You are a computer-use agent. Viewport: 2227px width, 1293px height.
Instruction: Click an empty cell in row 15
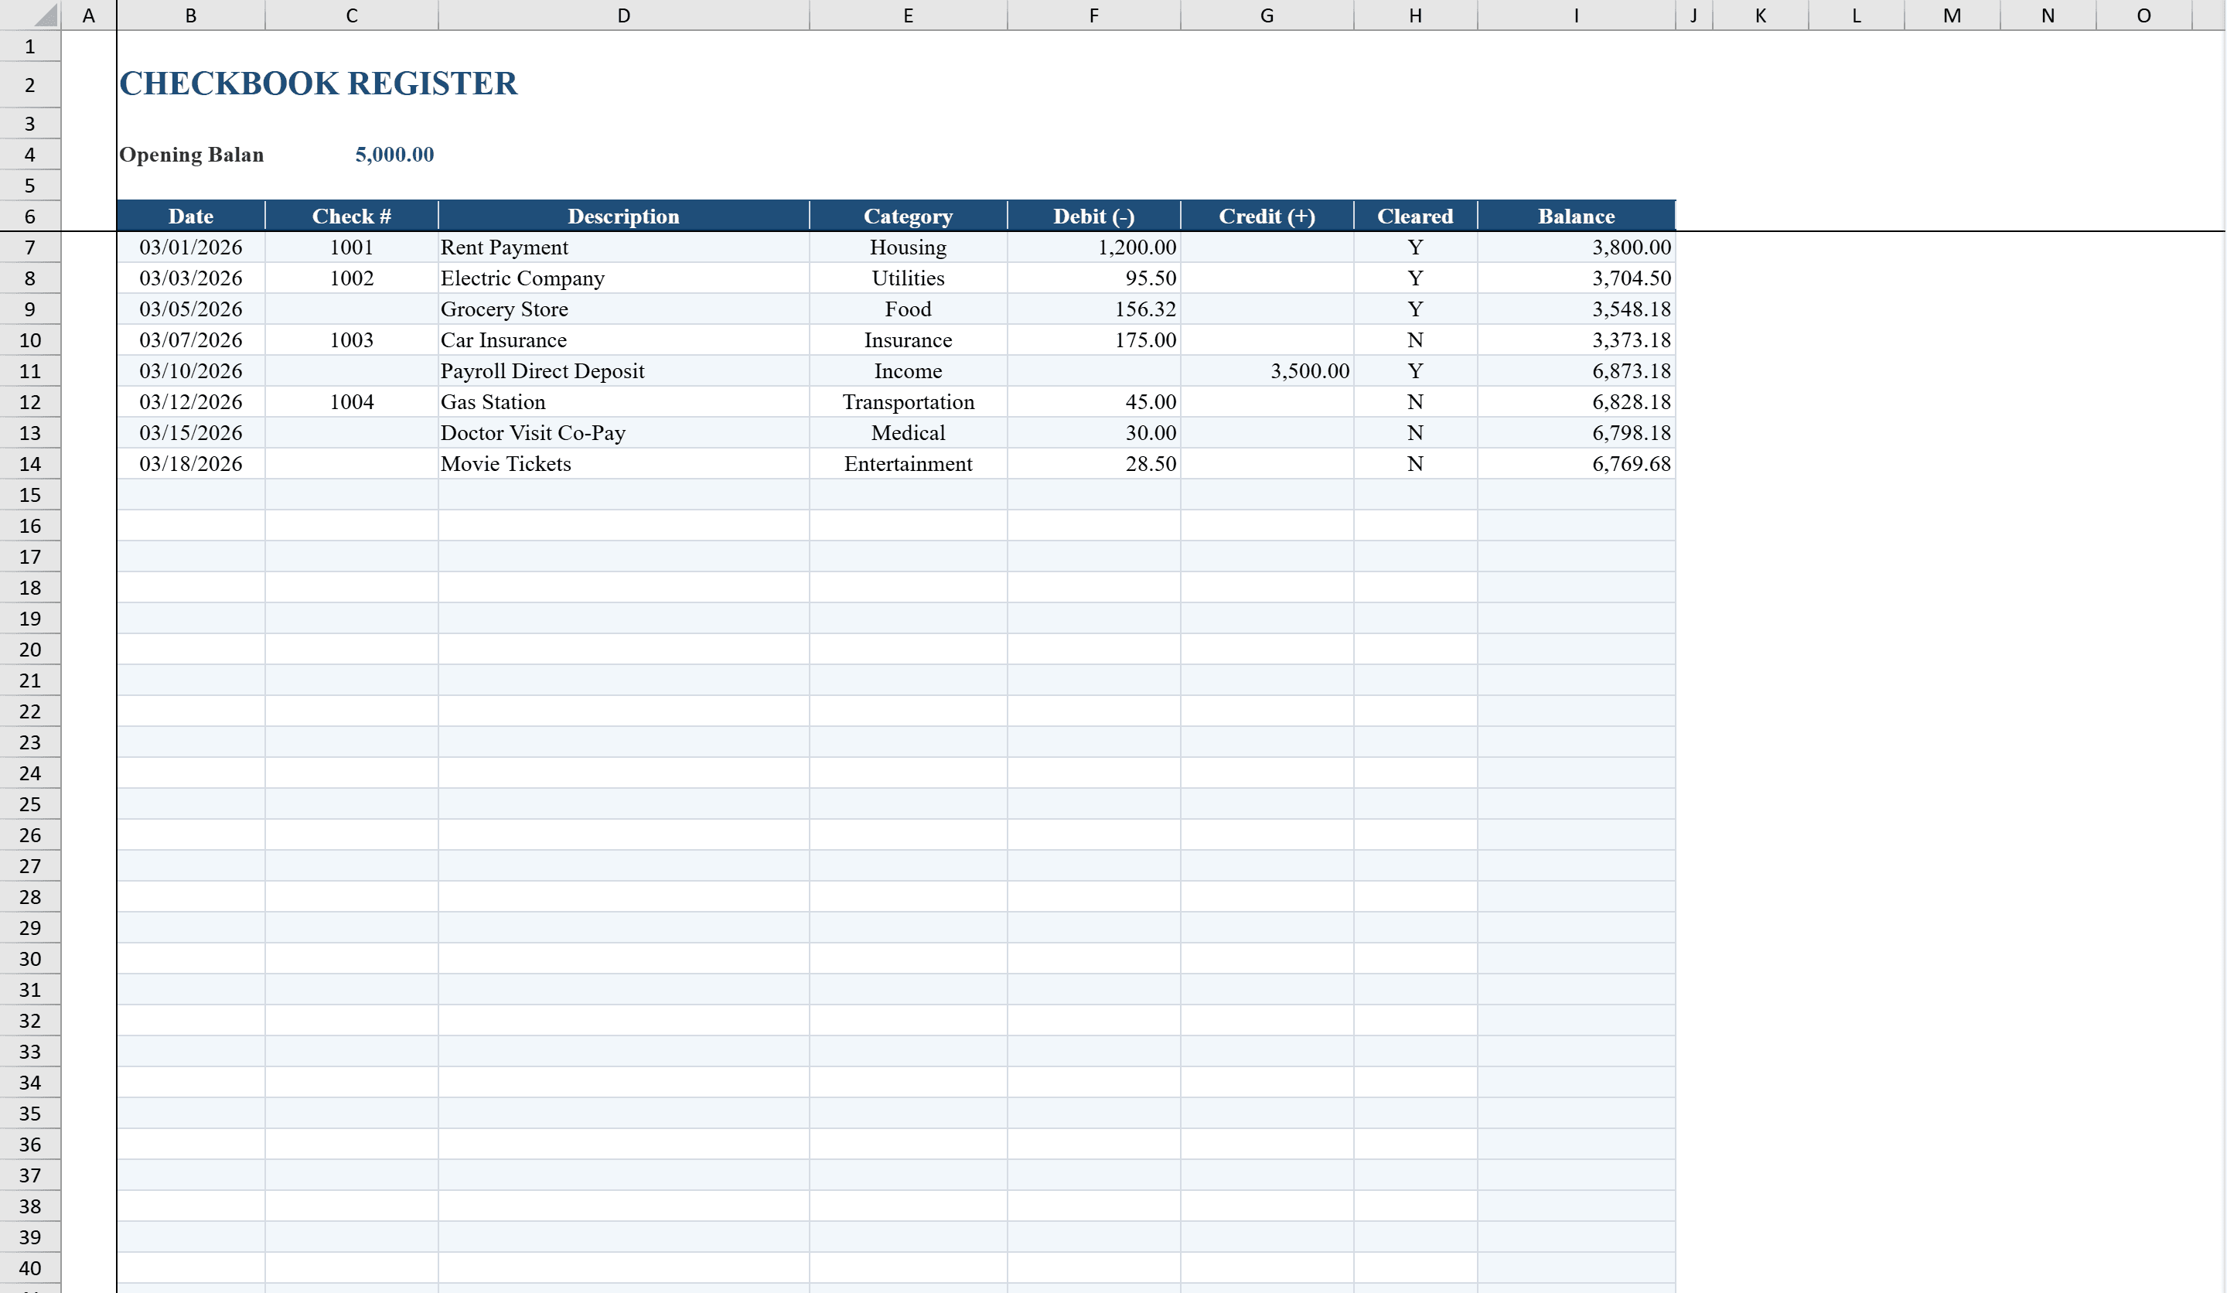tap(623, 494)
